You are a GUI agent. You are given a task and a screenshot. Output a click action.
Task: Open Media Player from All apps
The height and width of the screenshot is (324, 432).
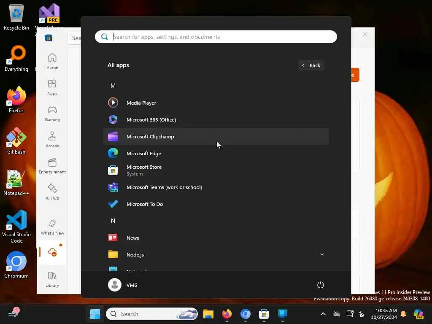[x=216, y=103]
